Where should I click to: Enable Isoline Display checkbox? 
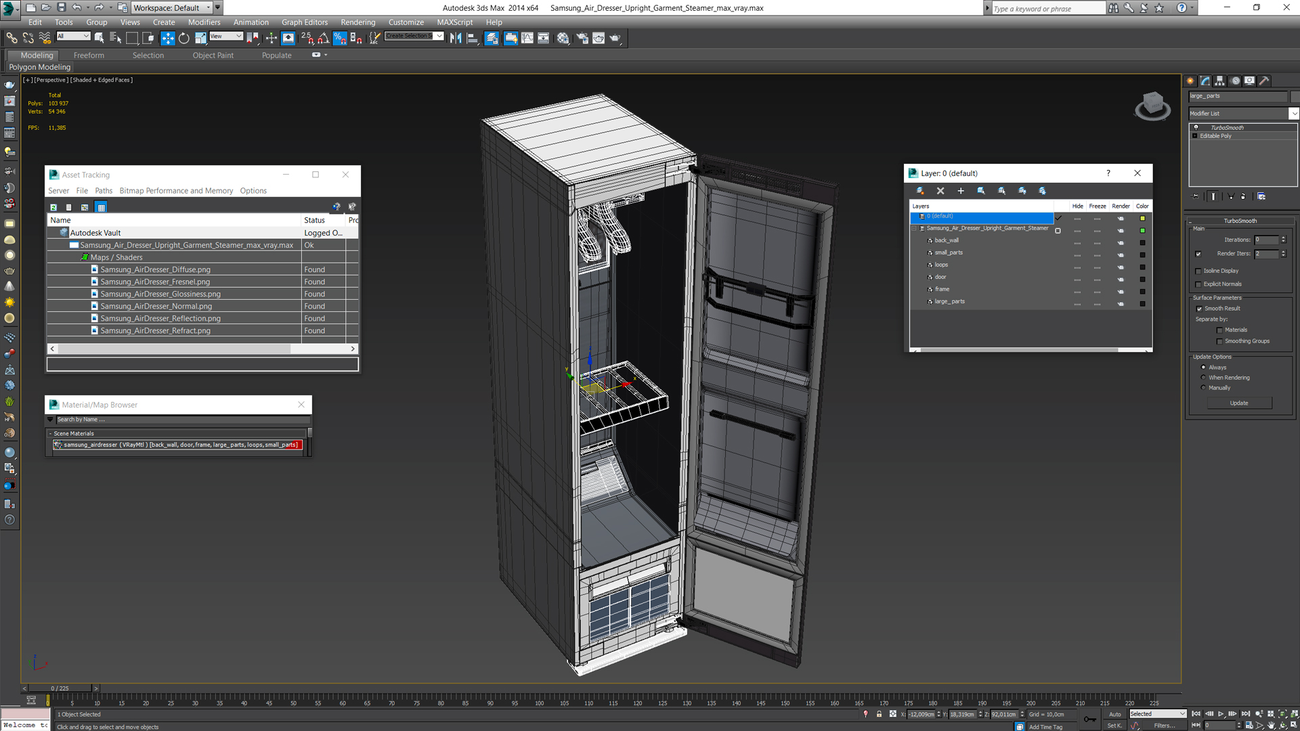tap(1198, 271)
